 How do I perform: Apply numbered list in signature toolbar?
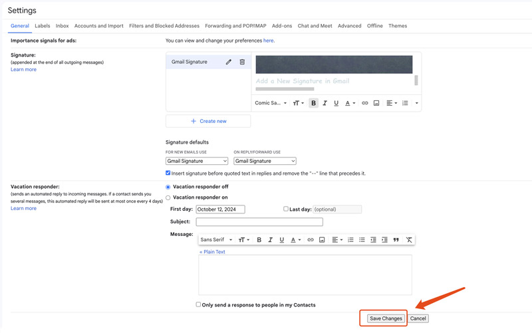pos(405,103)
